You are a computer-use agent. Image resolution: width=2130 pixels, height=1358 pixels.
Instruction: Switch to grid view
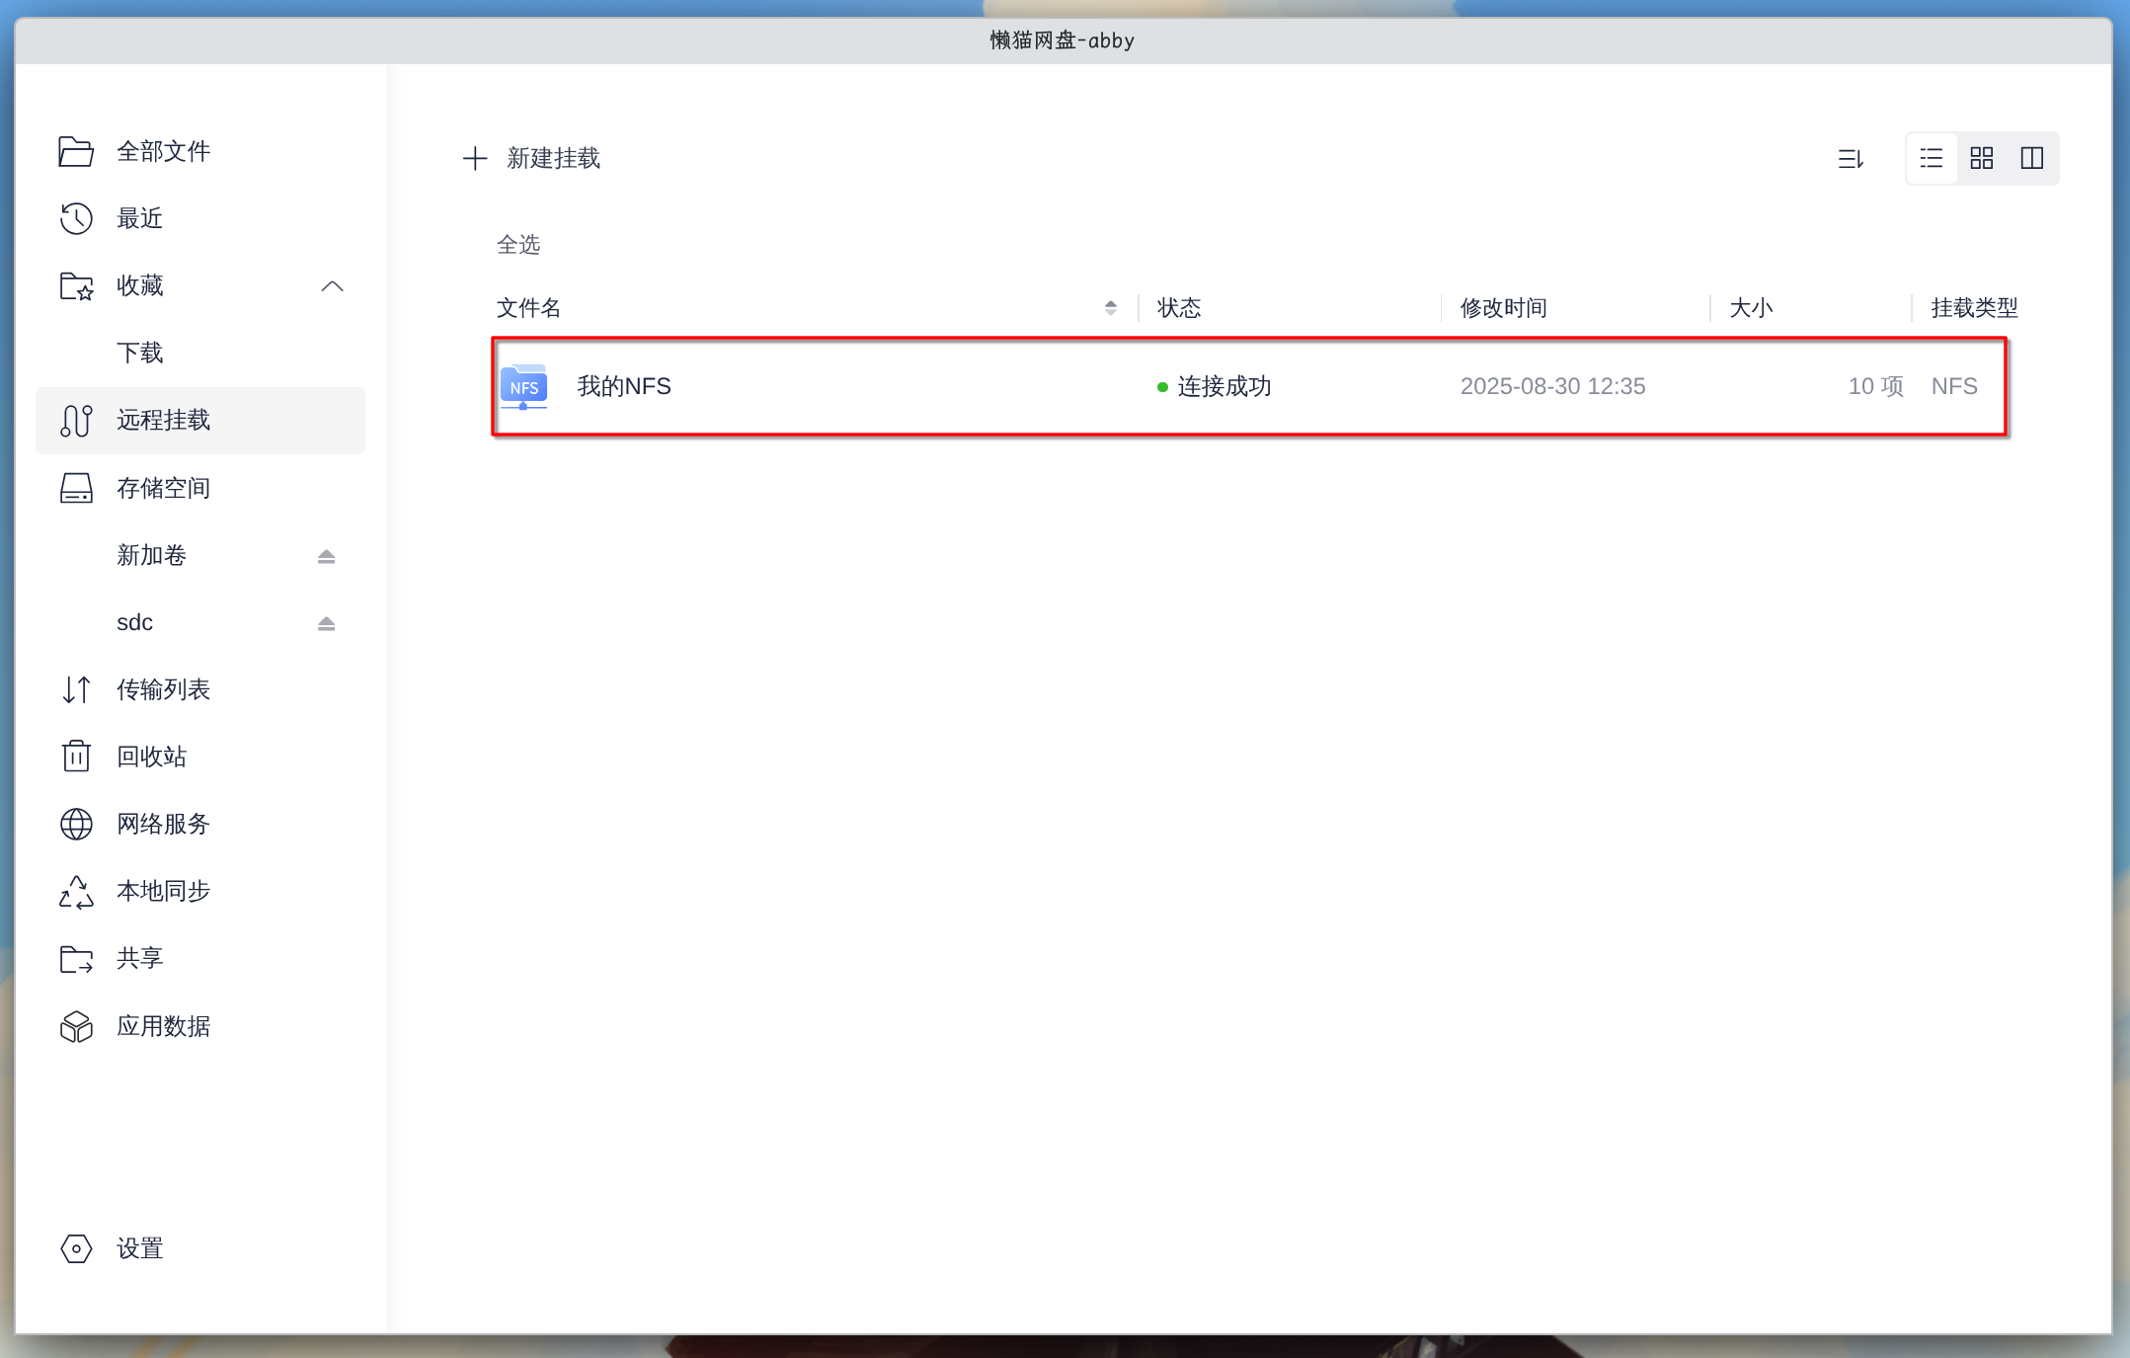[x=1982, y=158]
